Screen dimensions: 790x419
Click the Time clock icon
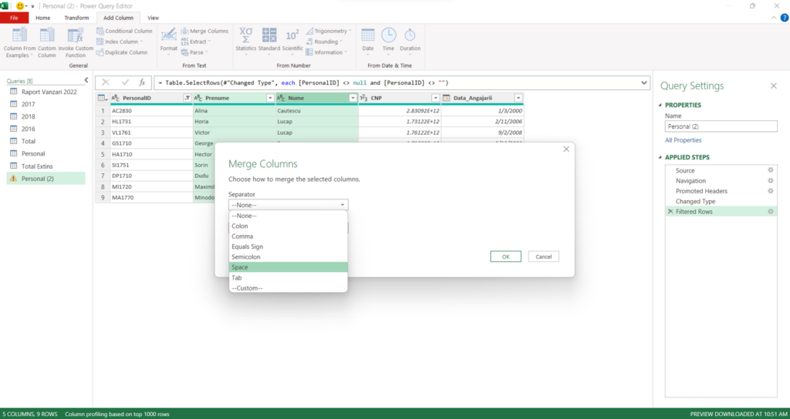point(388,35)
